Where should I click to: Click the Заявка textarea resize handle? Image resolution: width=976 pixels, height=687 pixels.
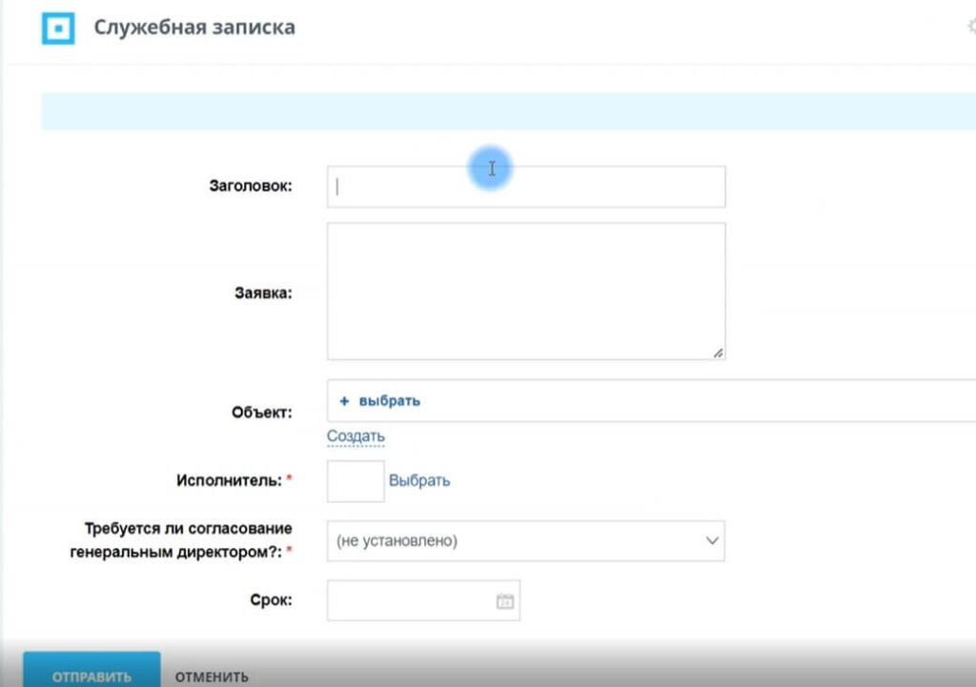point(720,353)
